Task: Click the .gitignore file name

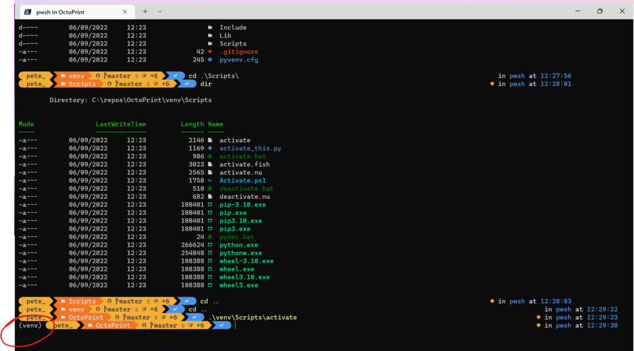Action: (x=238, y=52)
